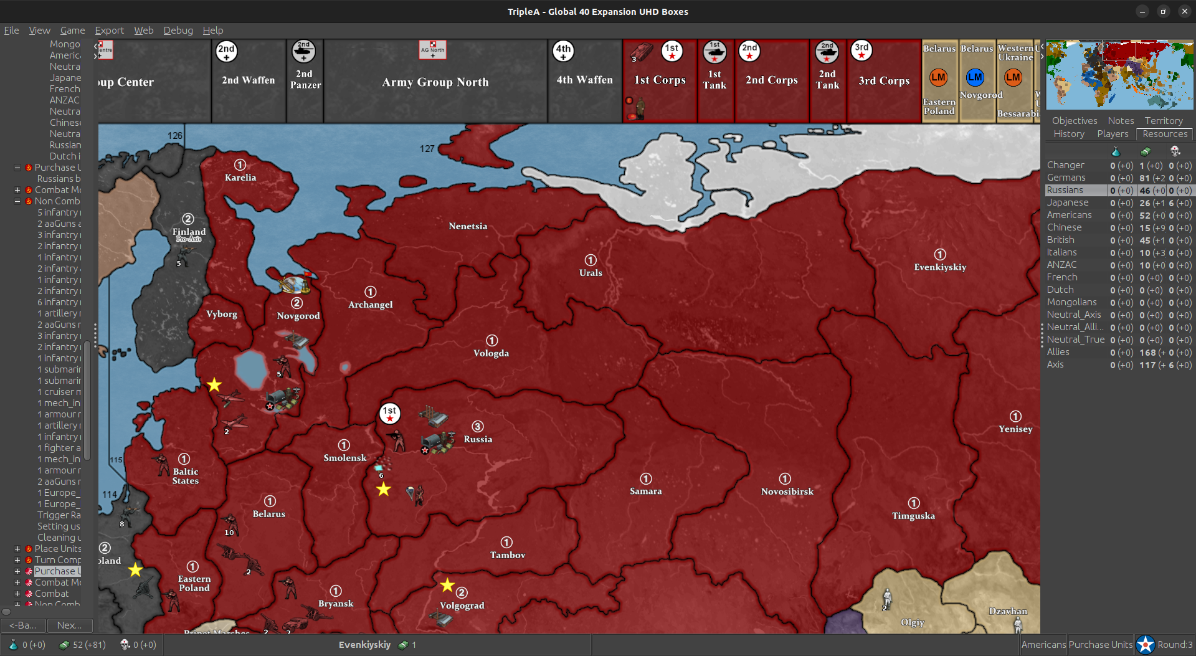
Task: Expand the Turn Complete step
Action: click(x=17, y=560)
